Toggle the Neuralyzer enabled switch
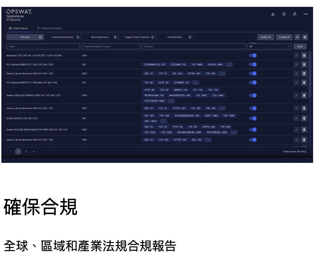 pos(253,56)
